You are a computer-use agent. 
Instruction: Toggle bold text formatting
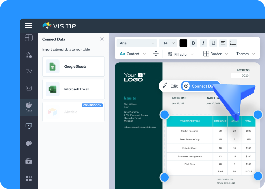193,43
